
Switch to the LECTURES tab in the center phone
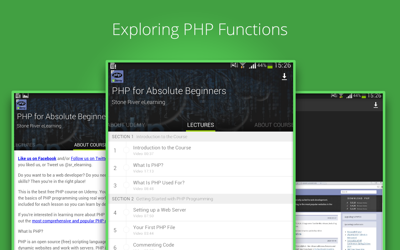201,125
